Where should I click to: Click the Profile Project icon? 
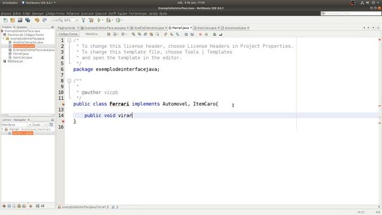pyautogui.click(x=118, y=20)
